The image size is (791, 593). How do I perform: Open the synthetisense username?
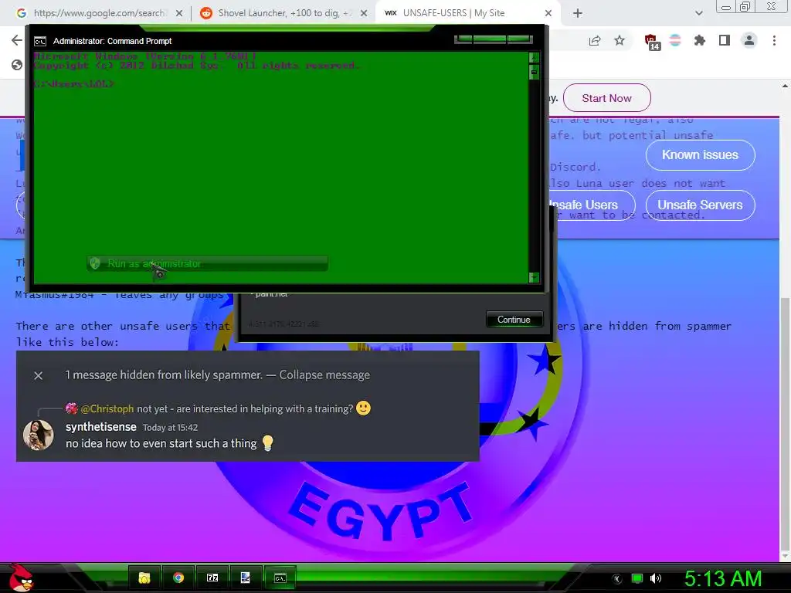101,426
